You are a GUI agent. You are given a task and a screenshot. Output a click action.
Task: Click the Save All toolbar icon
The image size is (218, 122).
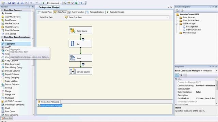point(13,3)
